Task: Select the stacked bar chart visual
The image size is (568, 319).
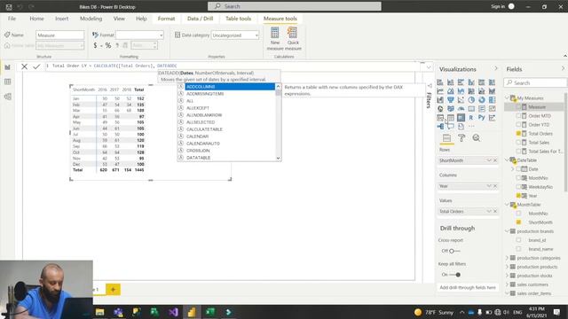Action: tap(440, 82)
